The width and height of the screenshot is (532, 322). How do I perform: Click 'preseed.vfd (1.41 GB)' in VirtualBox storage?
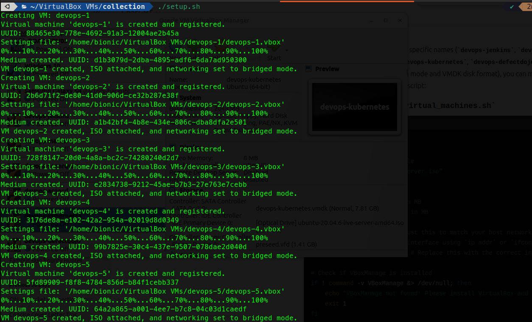tap(286, 244)
